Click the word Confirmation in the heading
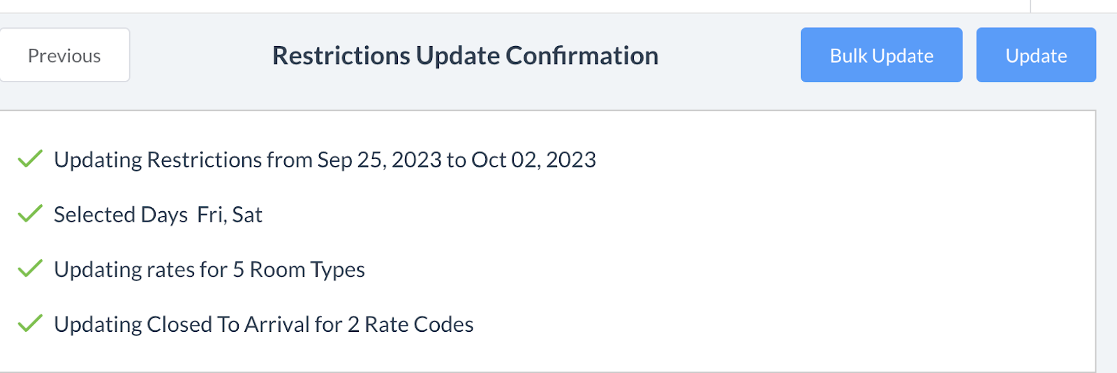Viewport: 1117px width, 373px height. pyautogui.click(x=582, y=55)
